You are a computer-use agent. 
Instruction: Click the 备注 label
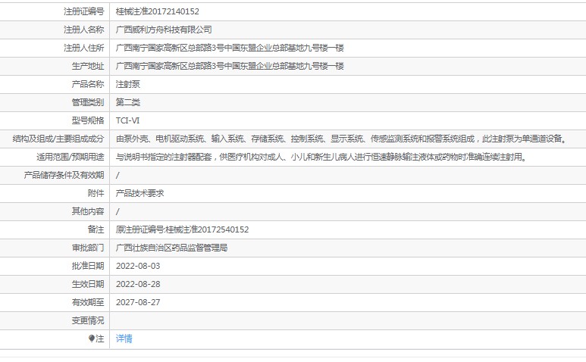[96, 229]
